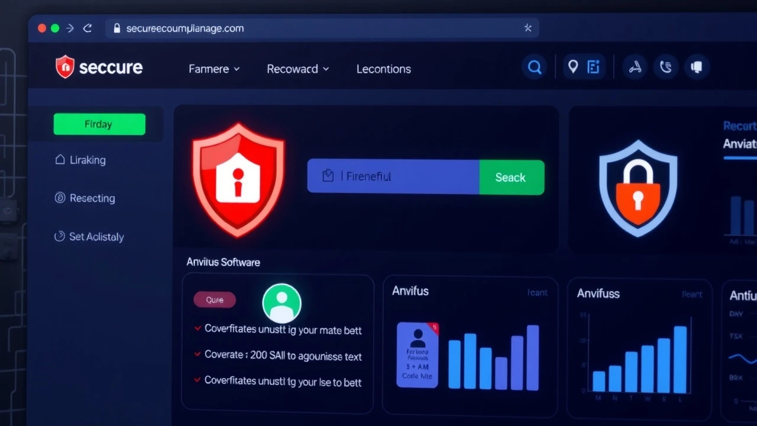Click the round icon left of the phone icon

click(x=635, y=67)
